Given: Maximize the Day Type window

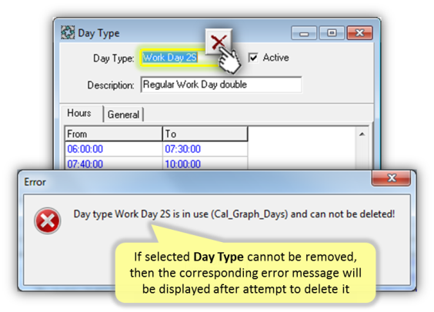Looking at the screenshot, I should [332, 33].
